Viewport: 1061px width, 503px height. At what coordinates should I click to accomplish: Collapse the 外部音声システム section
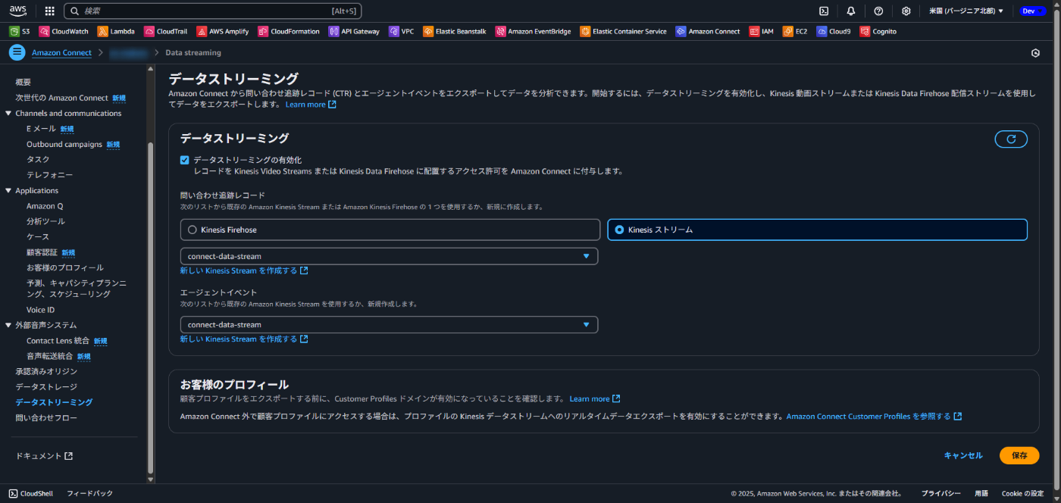9,325
